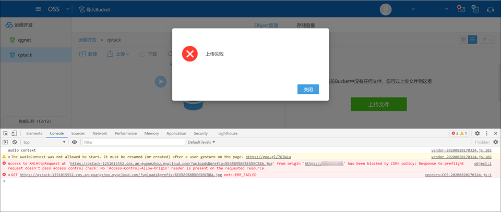Open the 传输队列 (12/12) transfer queue
The image size is (501, 212).
point(35,121)
